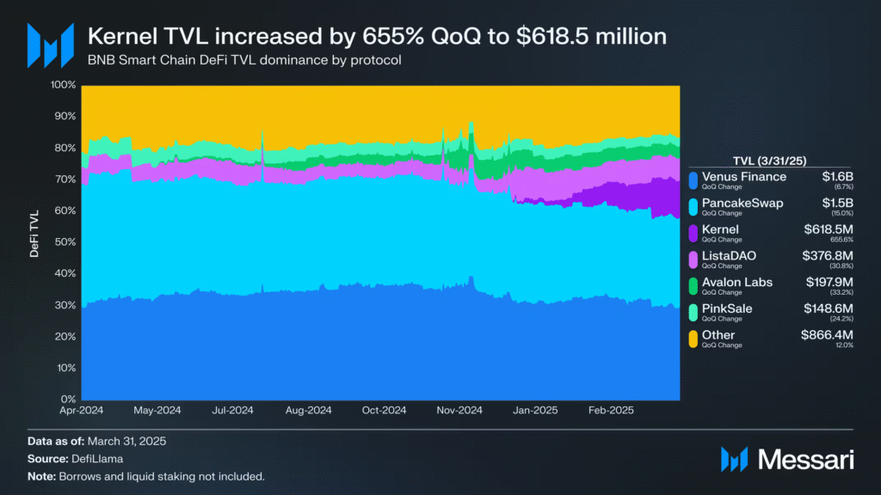This screenshot has width=881, height=495.
Task: Click the Messari logo icon beside the title
Action: point(51,46)
